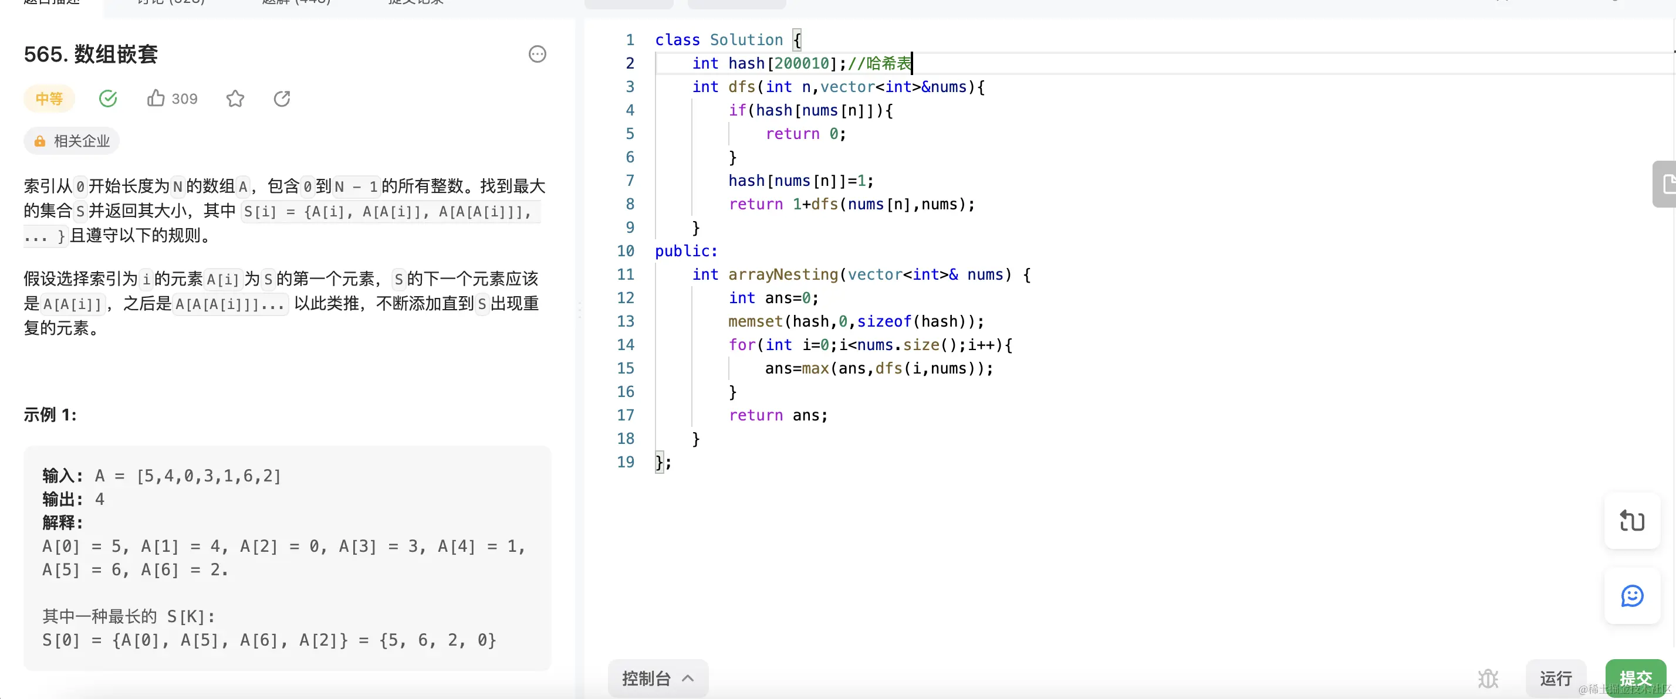
Task: Click the notes panel icon at right edge
Action: coord(1667,184)
